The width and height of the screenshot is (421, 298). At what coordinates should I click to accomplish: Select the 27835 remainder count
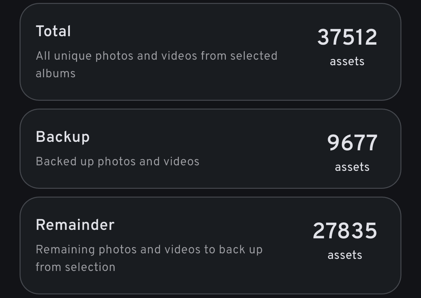click(345, 231)
